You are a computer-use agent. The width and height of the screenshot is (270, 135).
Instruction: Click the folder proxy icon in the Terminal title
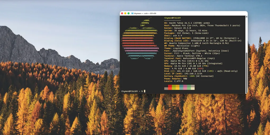(132, 13)
